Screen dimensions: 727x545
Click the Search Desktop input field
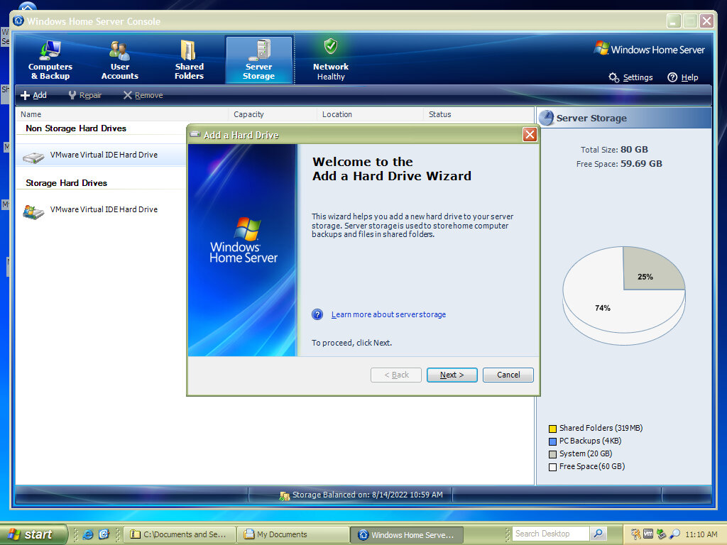tap(550, 534)
